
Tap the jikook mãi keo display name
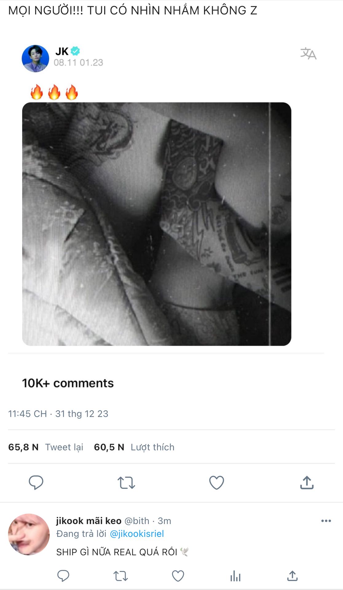tap(89, 521)
